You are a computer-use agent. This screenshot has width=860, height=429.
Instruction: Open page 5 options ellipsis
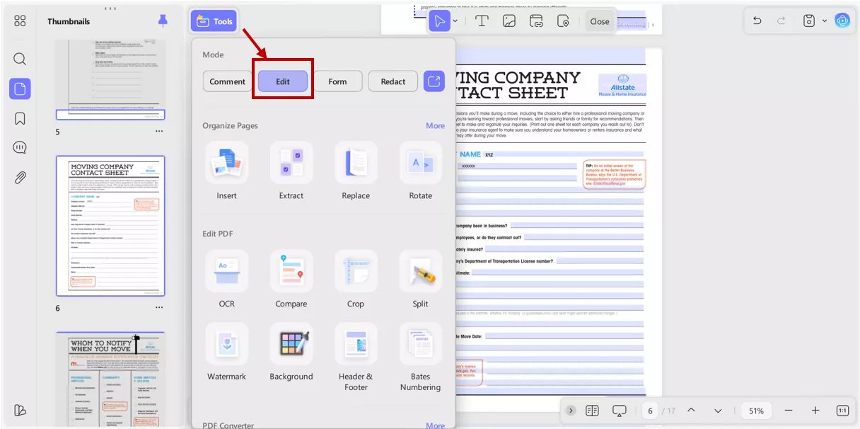pos(159,132)
